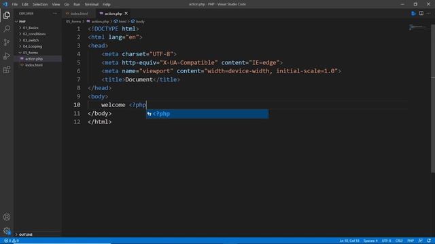Expand the 03_switch folder
Viewport: 435px width, 244px height.
(x=31, y=41)
